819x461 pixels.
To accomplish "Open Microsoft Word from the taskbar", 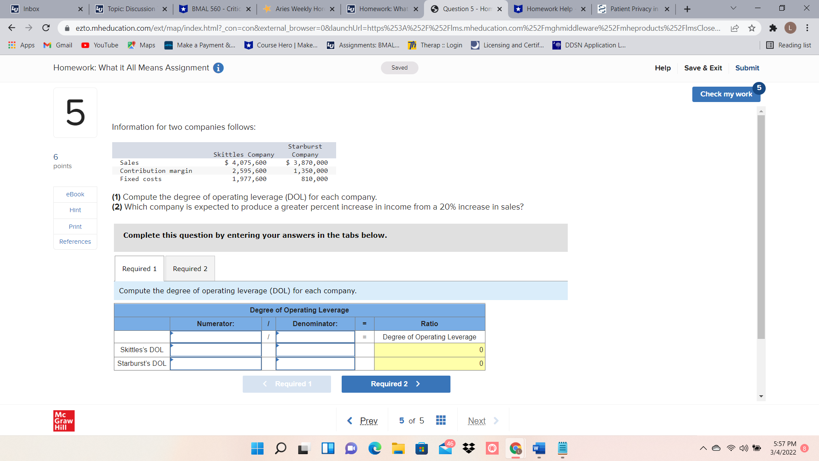I will pyautogui.click(x=539, y=448).
